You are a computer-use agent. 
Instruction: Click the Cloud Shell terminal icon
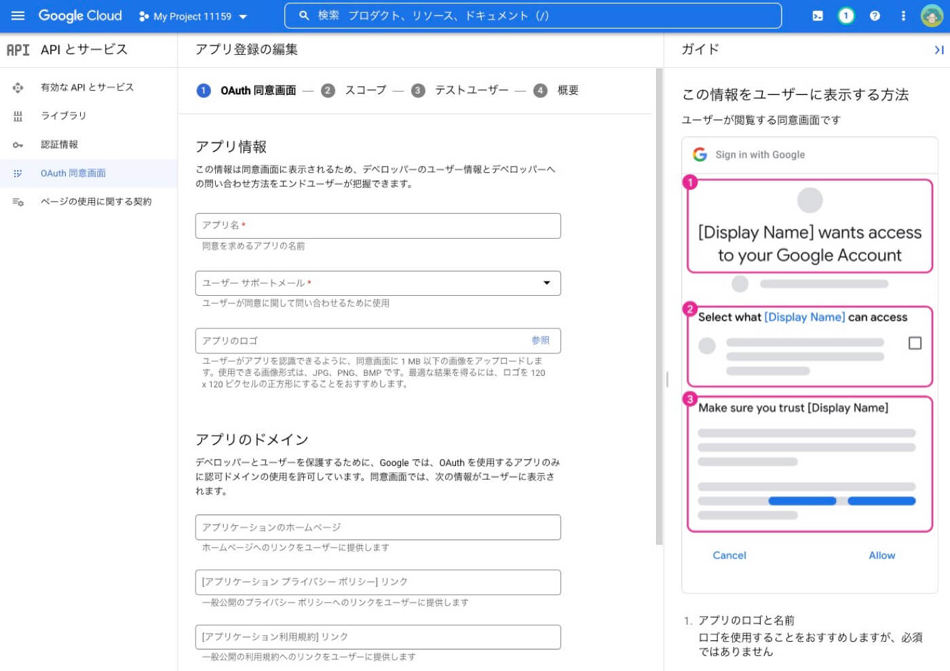(x=818, y=15)
